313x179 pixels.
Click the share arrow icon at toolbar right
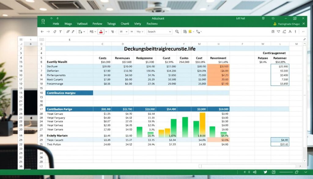(x=284, y=32)
